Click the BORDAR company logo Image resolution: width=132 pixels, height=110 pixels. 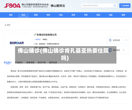[17, 43]
